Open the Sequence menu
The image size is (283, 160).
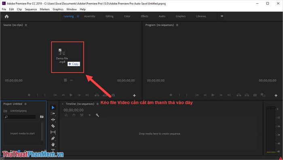click(31, 9)
